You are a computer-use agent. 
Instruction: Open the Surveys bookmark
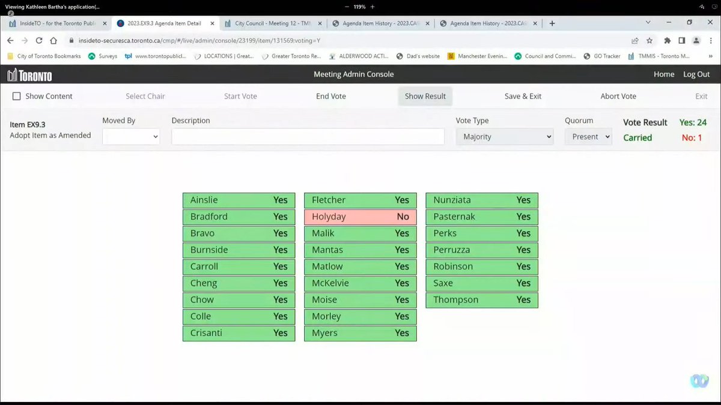point(103,56)
